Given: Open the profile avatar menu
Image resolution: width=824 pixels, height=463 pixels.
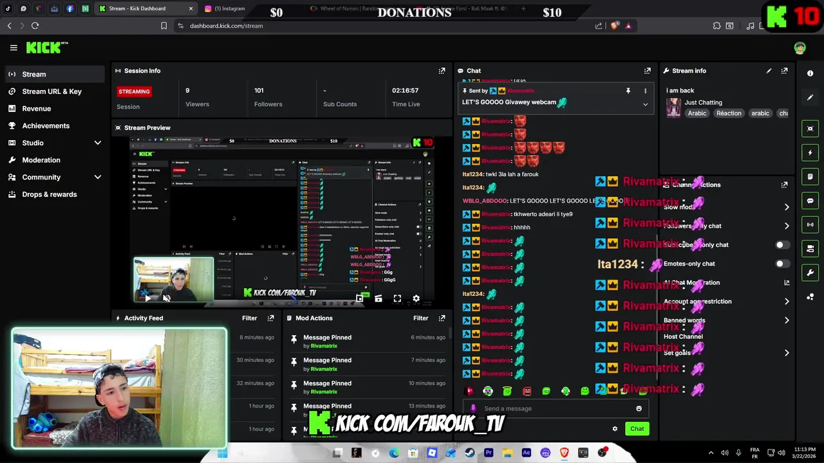Looking at the screenshot, I should point(800,48).
